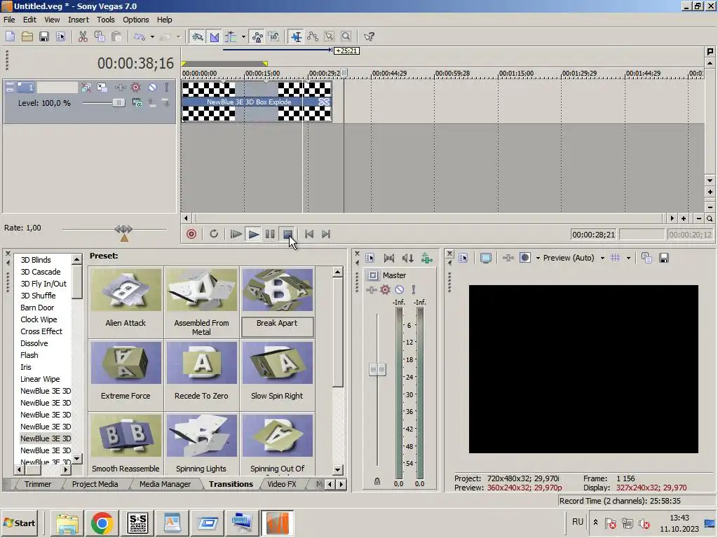Click Play From Start button
718x538 pixels.
click(236, 234)
